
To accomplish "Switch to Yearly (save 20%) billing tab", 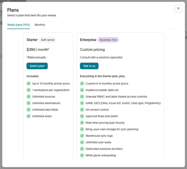I will point(18,25).
